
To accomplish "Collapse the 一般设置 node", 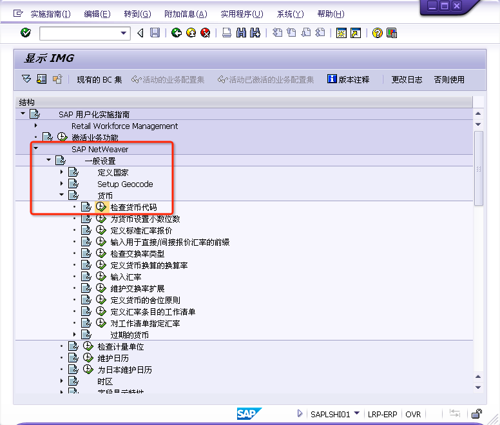I will tap(48, 159).
